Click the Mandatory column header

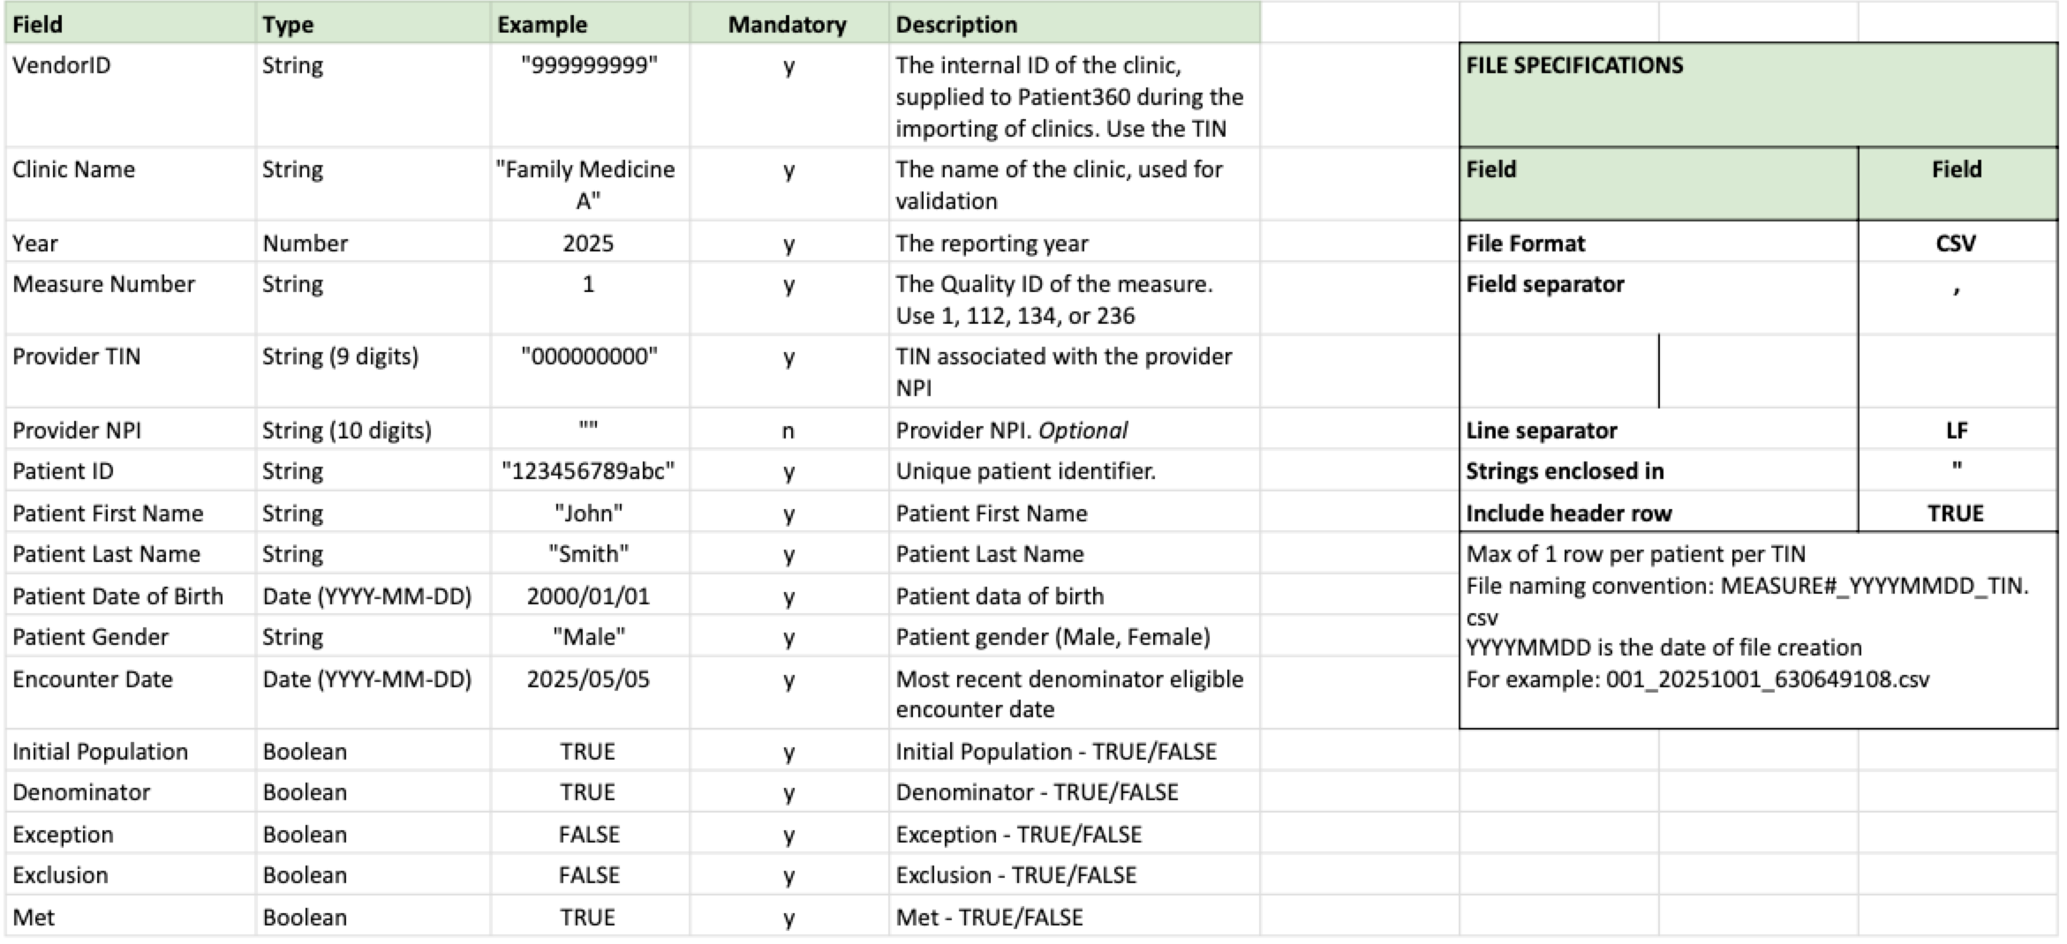(x=788, y=24)
